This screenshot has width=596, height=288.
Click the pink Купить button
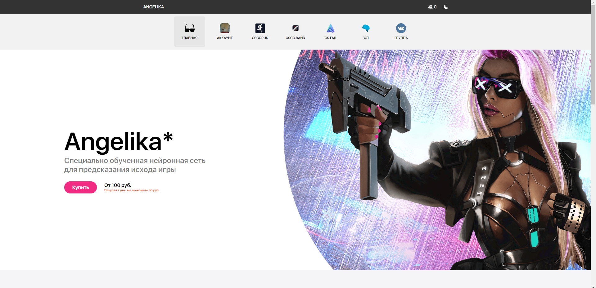coord(80,187)
